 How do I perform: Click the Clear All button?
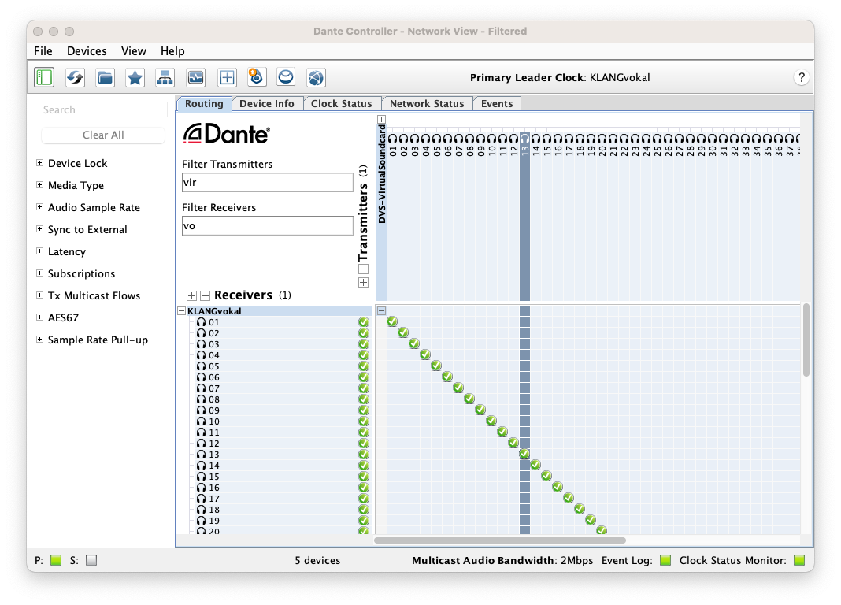[x=103, y=135]
